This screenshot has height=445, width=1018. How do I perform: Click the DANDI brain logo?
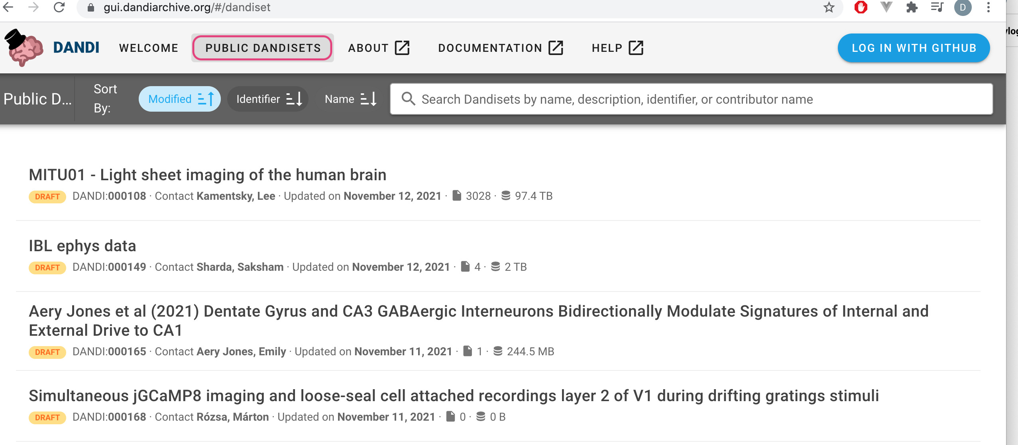[24, 48]
